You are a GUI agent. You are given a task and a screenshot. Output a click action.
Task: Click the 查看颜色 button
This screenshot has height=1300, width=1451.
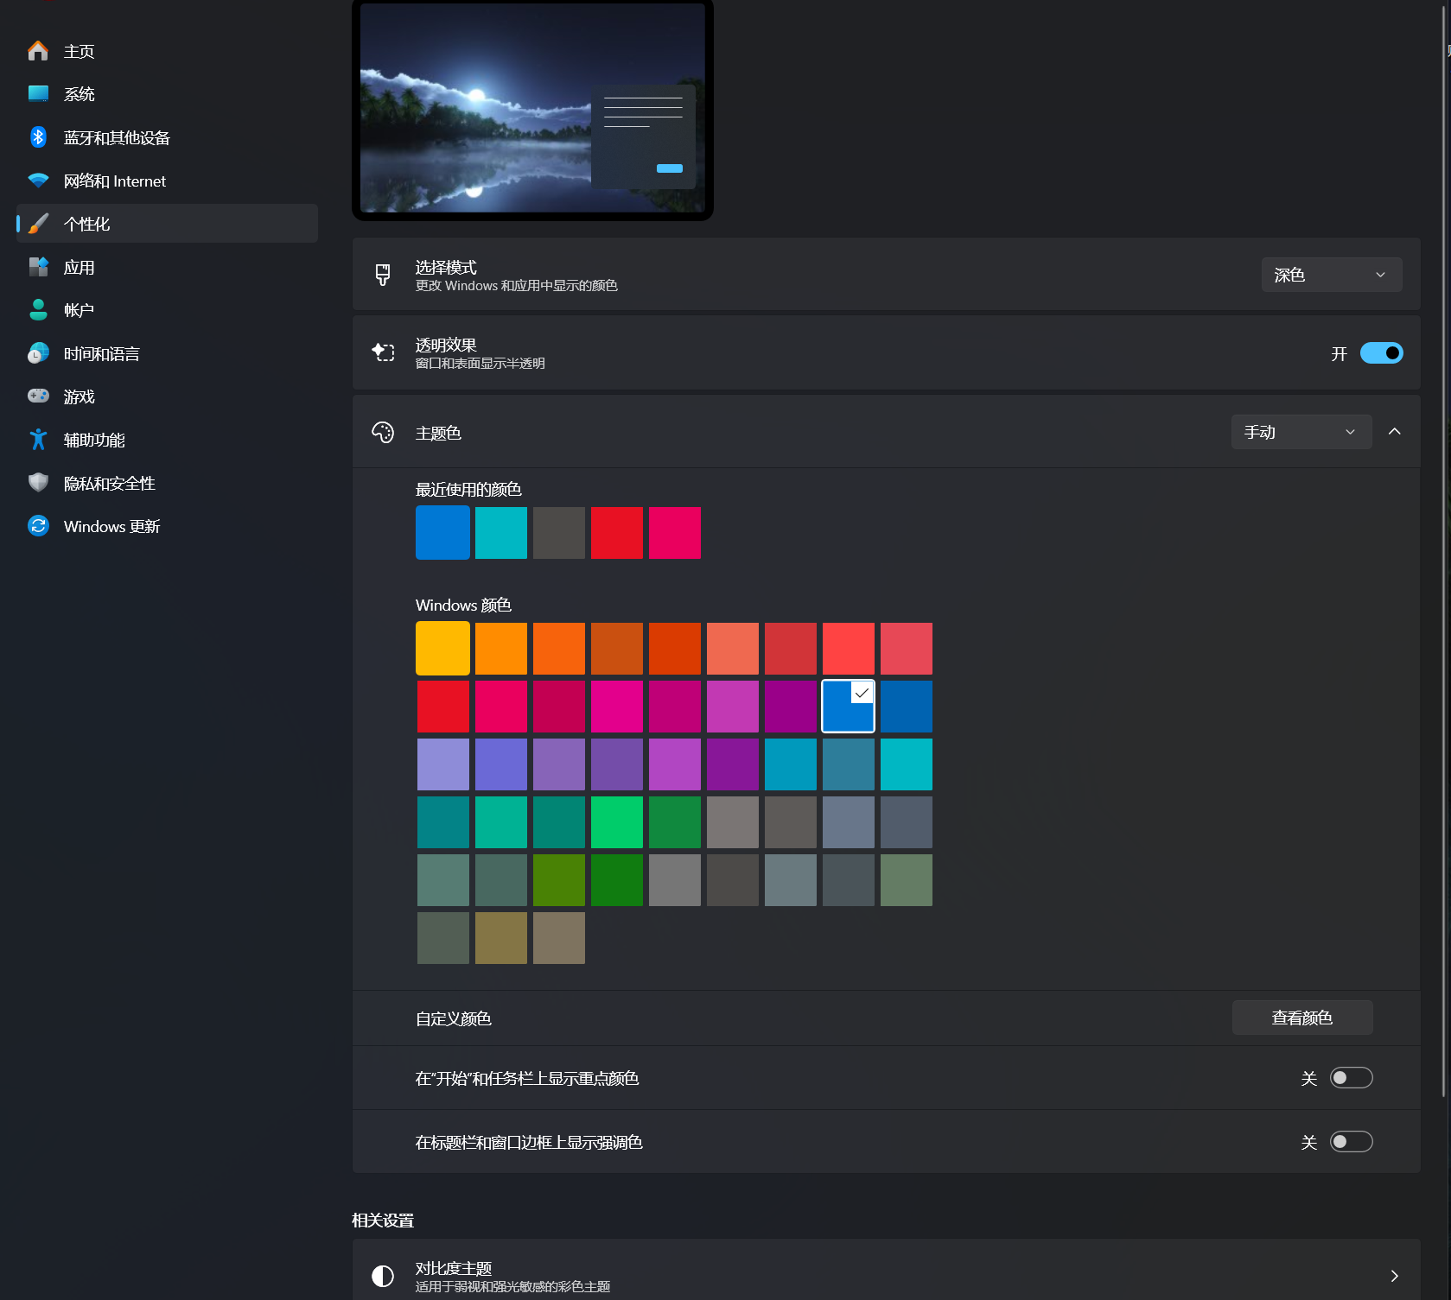pos(1301,1018)
